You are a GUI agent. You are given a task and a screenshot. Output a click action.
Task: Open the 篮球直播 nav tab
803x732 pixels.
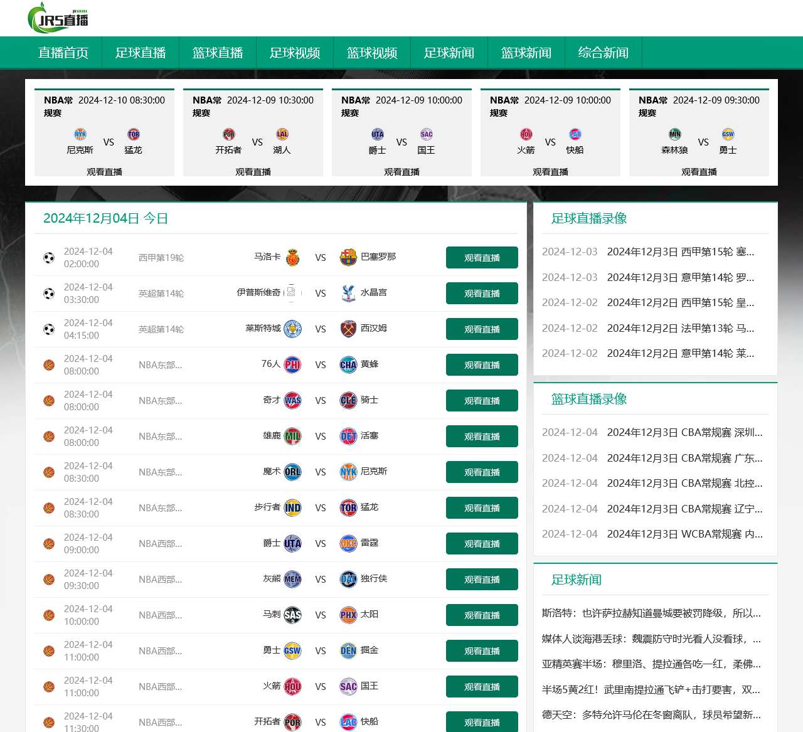pos(218,53)
